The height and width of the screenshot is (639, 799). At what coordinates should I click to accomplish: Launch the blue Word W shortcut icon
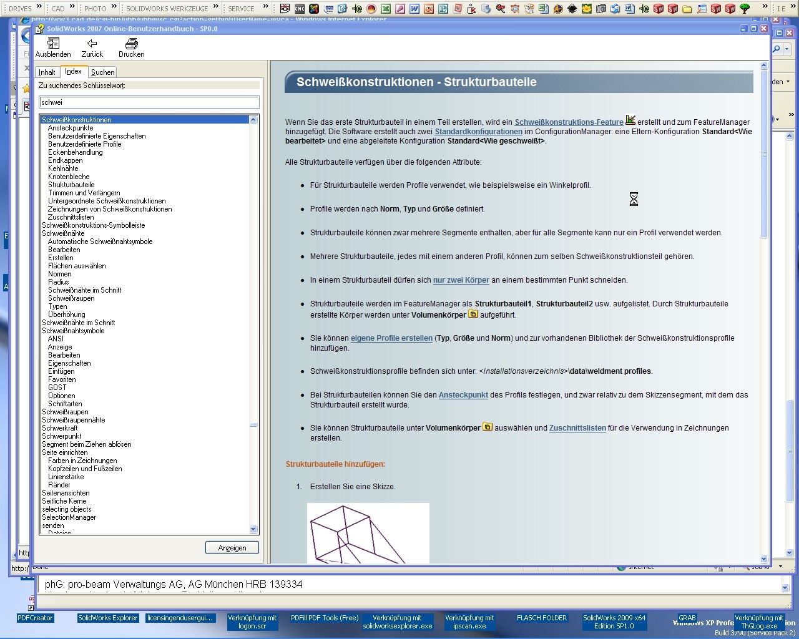pyautogui.click(x=414, y=9)
